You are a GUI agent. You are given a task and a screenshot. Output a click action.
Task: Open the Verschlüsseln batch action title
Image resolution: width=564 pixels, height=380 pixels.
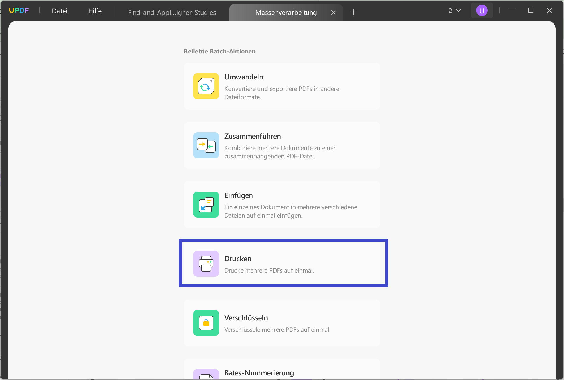(x=246, y=318)
